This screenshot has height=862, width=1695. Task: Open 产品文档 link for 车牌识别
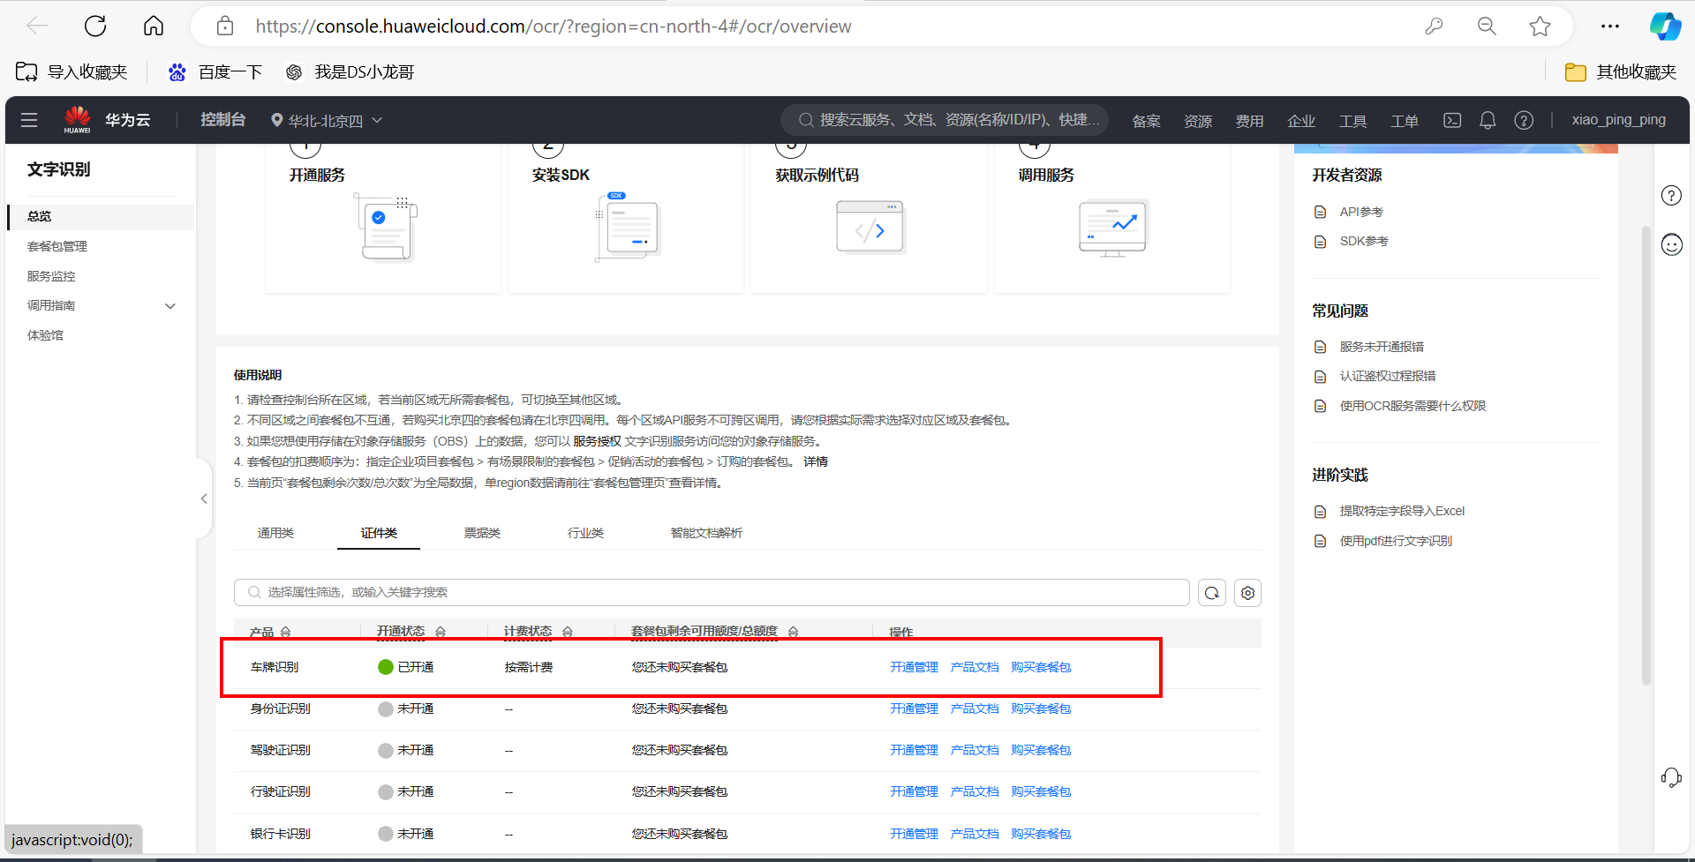click(x=974, y=667)
